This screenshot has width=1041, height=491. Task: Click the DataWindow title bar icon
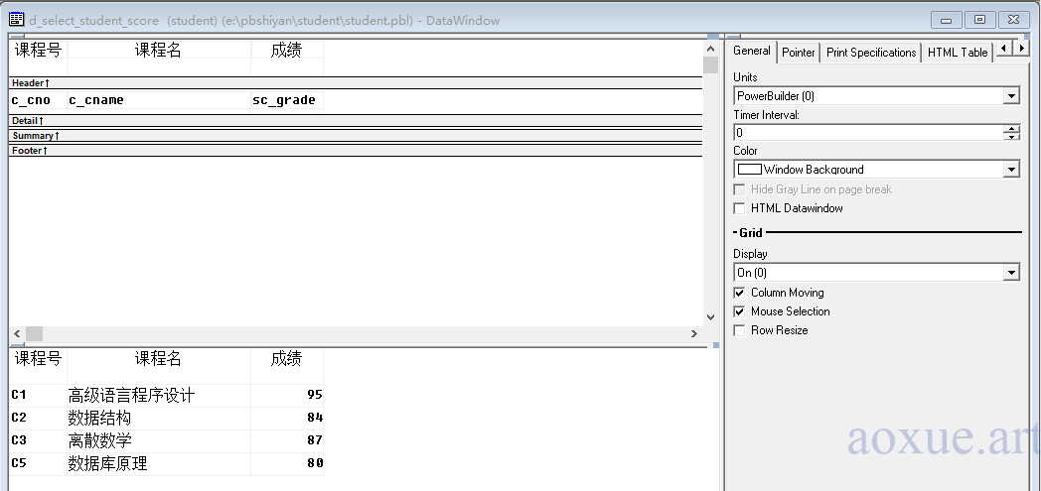click(x=17, y=20)
